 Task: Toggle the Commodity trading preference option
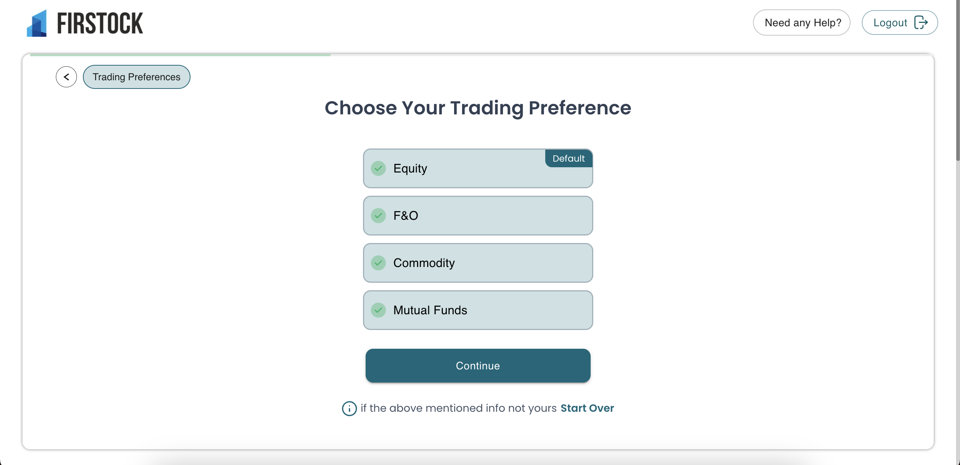point(478,263)
